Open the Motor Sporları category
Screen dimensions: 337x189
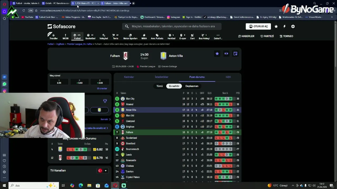130,36
